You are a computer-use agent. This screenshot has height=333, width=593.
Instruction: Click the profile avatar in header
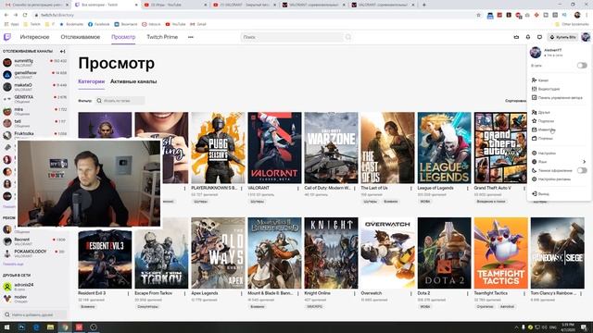point(586,37)
